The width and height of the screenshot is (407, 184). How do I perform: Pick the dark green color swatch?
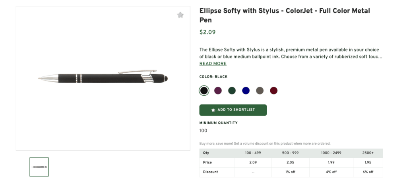click(x=232, y=91)
